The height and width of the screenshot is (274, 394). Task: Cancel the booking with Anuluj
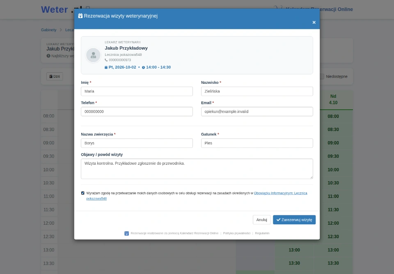(261, 220)
